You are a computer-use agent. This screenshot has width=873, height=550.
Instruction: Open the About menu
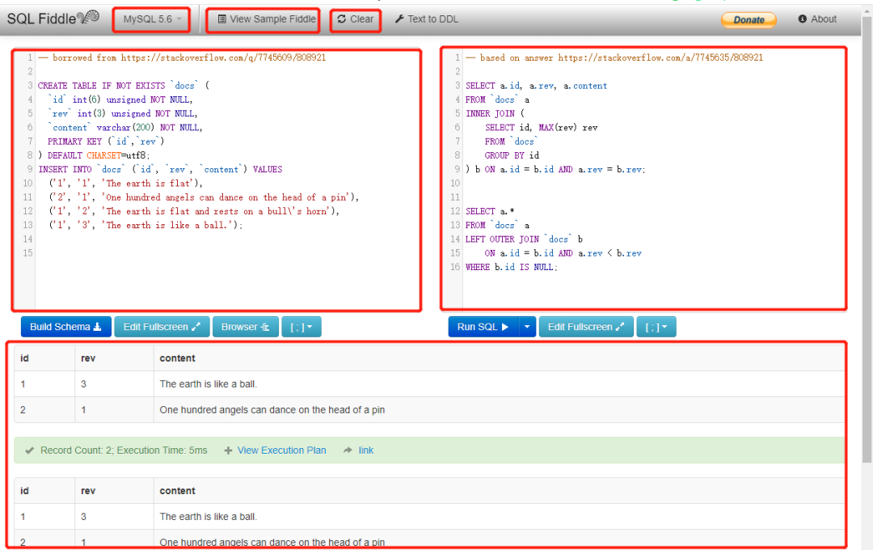pyautogui.click(x=817, y=19)
